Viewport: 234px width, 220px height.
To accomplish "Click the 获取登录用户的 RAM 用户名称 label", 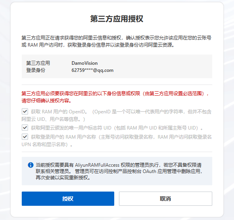I will click(x=63, y=137).
